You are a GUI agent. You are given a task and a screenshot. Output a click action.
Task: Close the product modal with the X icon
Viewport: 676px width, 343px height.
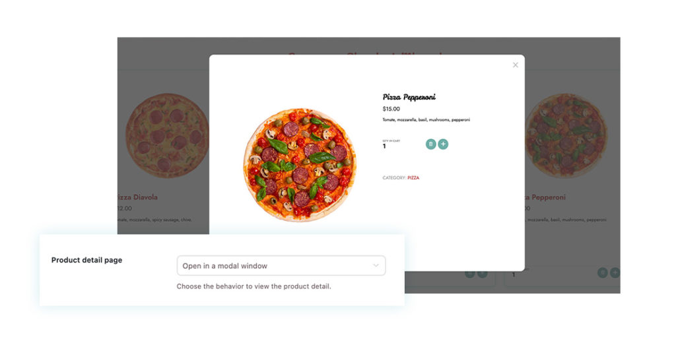[516, 65]
